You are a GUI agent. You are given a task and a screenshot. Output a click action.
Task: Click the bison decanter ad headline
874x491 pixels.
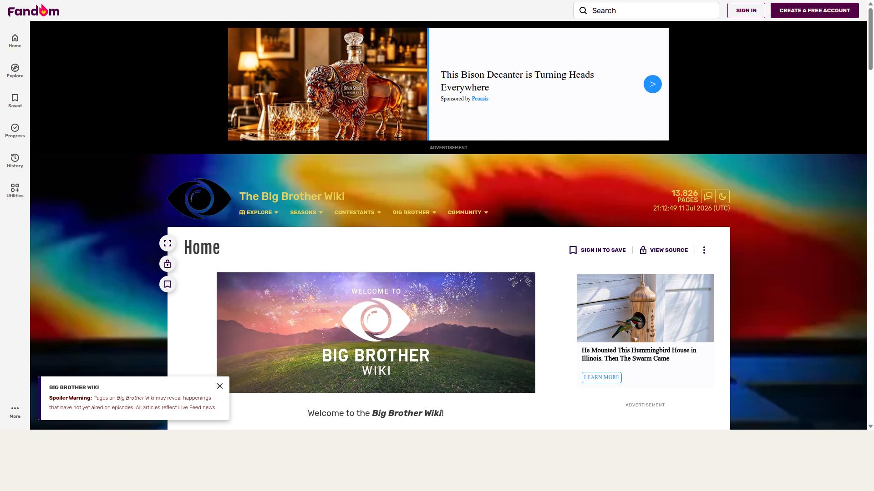pyautogui.click(x=517, y=81)
